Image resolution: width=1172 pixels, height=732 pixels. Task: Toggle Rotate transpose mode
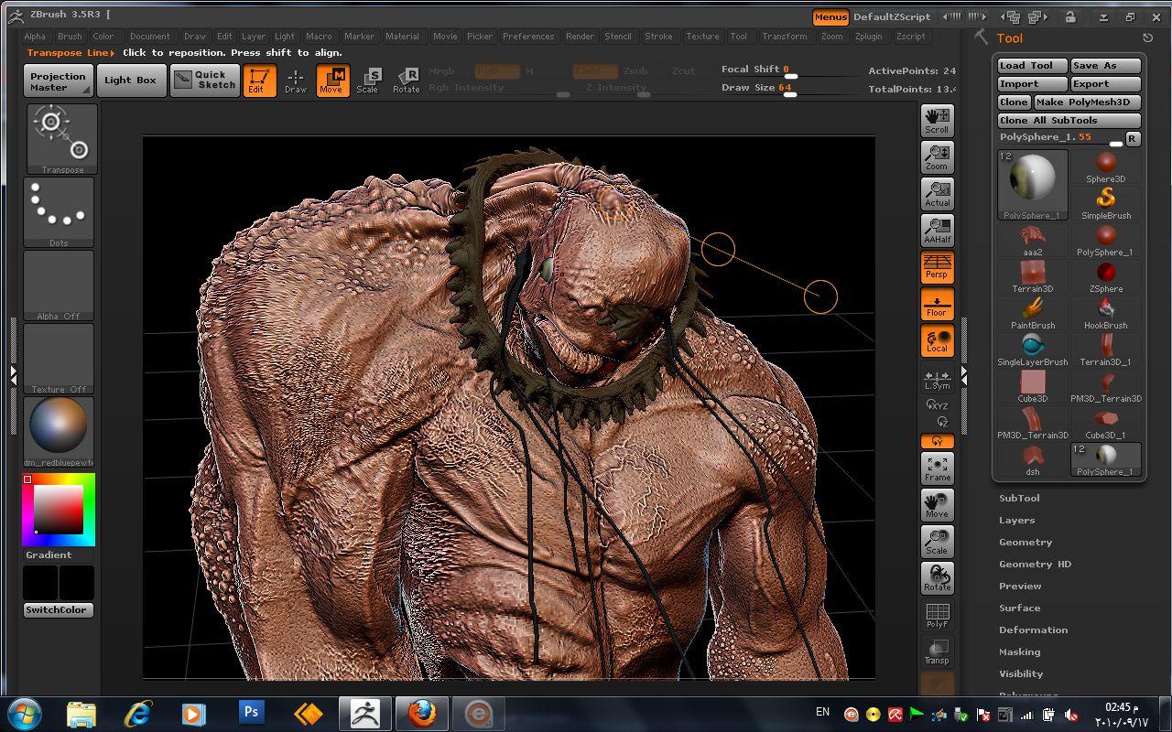click(x=406, y=81)
